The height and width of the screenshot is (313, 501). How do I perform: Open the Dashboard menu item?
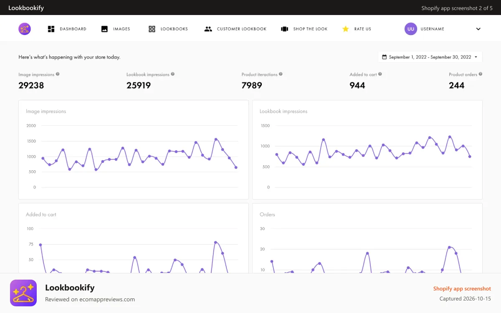point(67,29)
